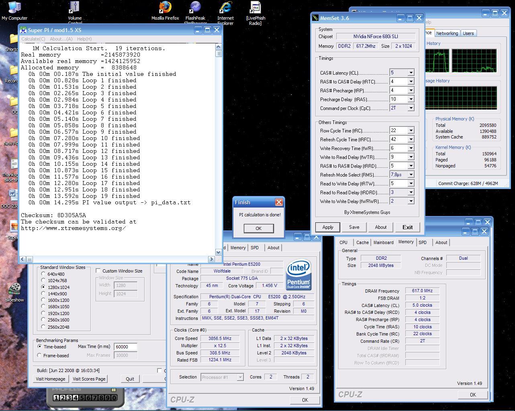Click the About button in MemSet
This screenshot has width=515, height=411.
point(380,227)
